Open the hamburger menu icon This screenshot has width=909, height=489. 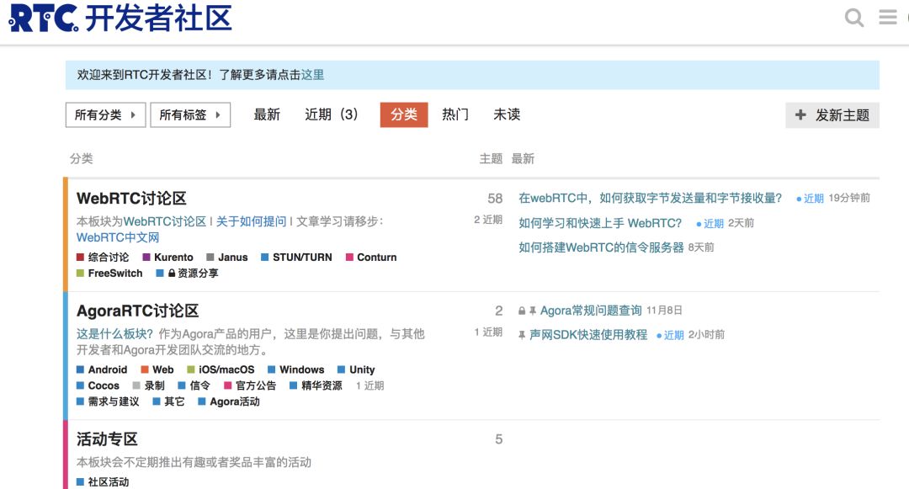(x=888, y=17)
